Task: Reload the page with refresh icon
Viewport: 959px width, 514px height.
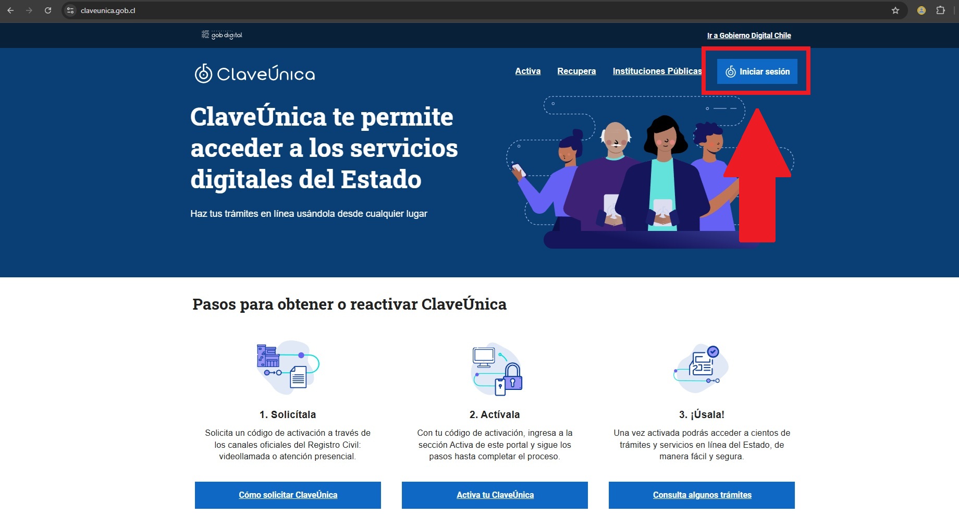Action: 48,10
